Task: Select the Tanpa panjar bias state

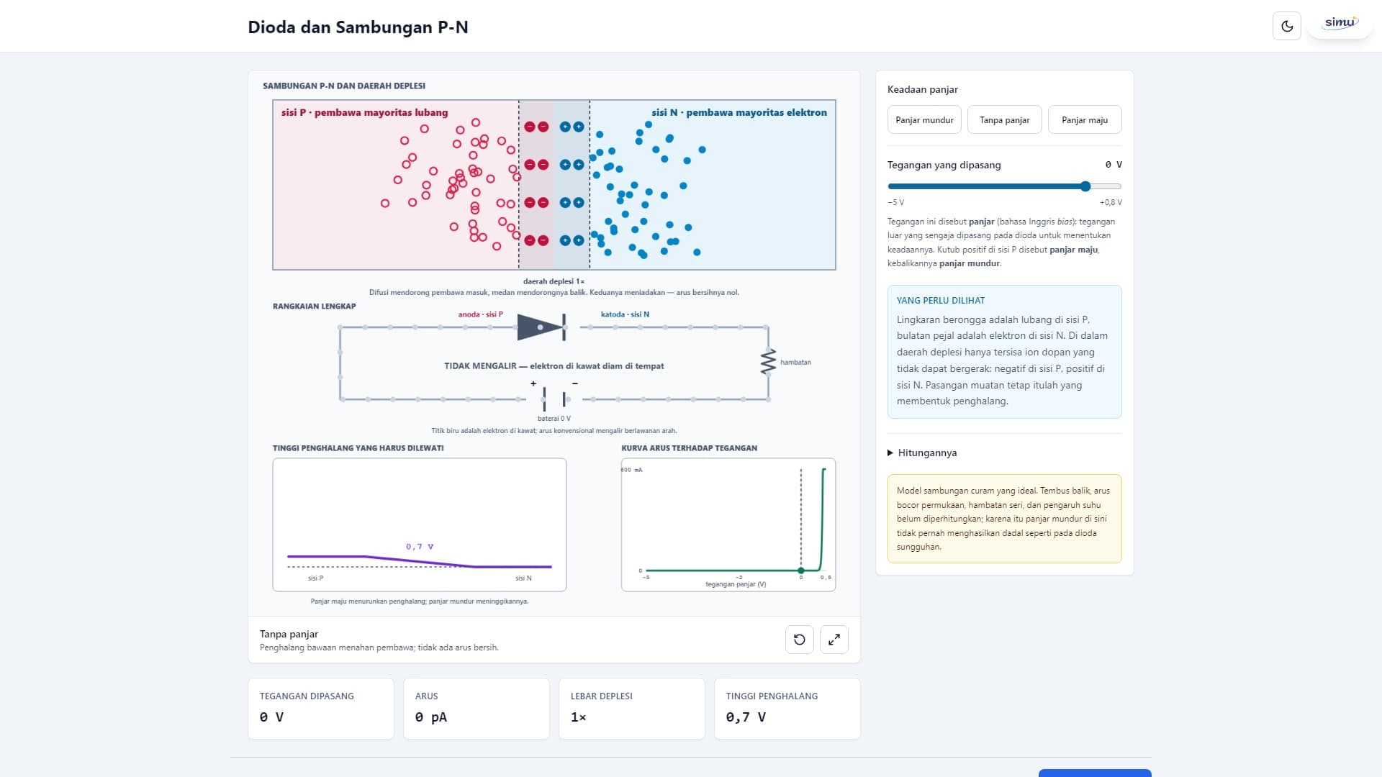Action: click(x=1004, y=119)
